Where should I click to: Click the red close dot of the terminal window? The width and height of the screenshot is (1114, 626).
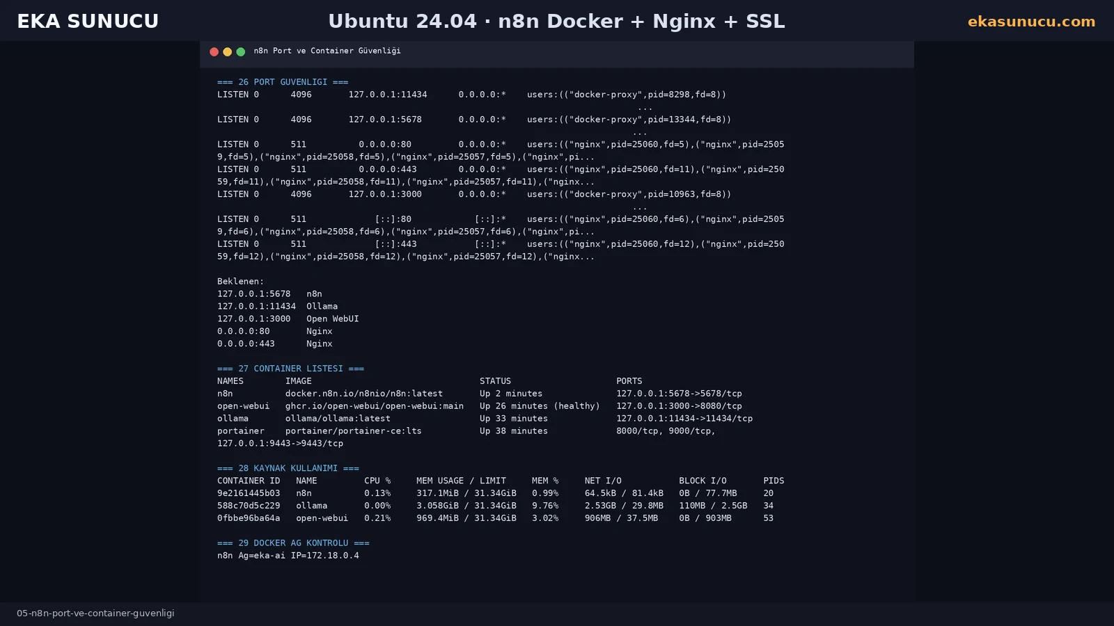pyautogui.click(x=214, y=51)
